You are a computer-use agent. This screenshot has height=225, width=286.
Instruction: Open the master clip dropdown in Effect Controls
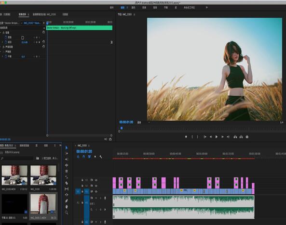click(22, 23)
